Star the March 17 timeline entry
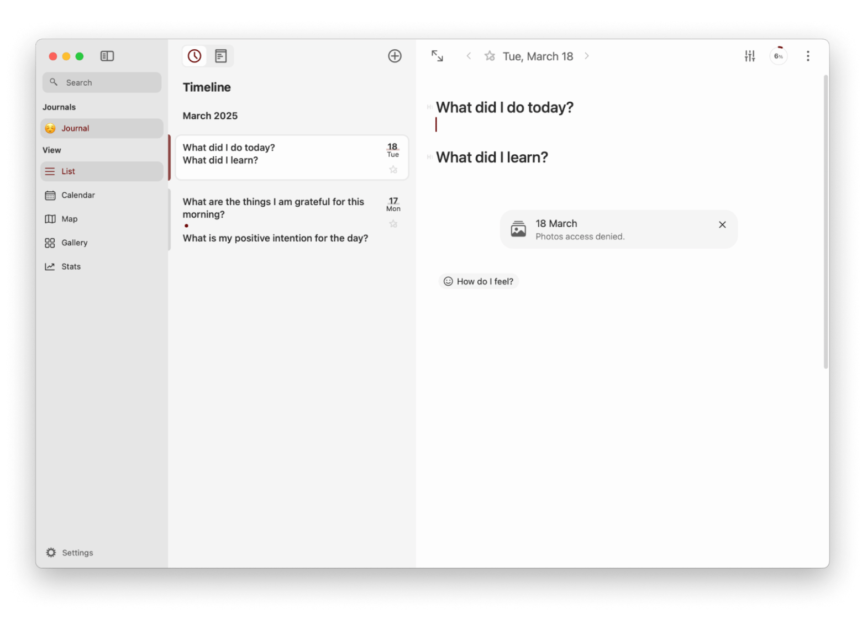The height and width of the screenshot is (620, 862). [393, 224]
